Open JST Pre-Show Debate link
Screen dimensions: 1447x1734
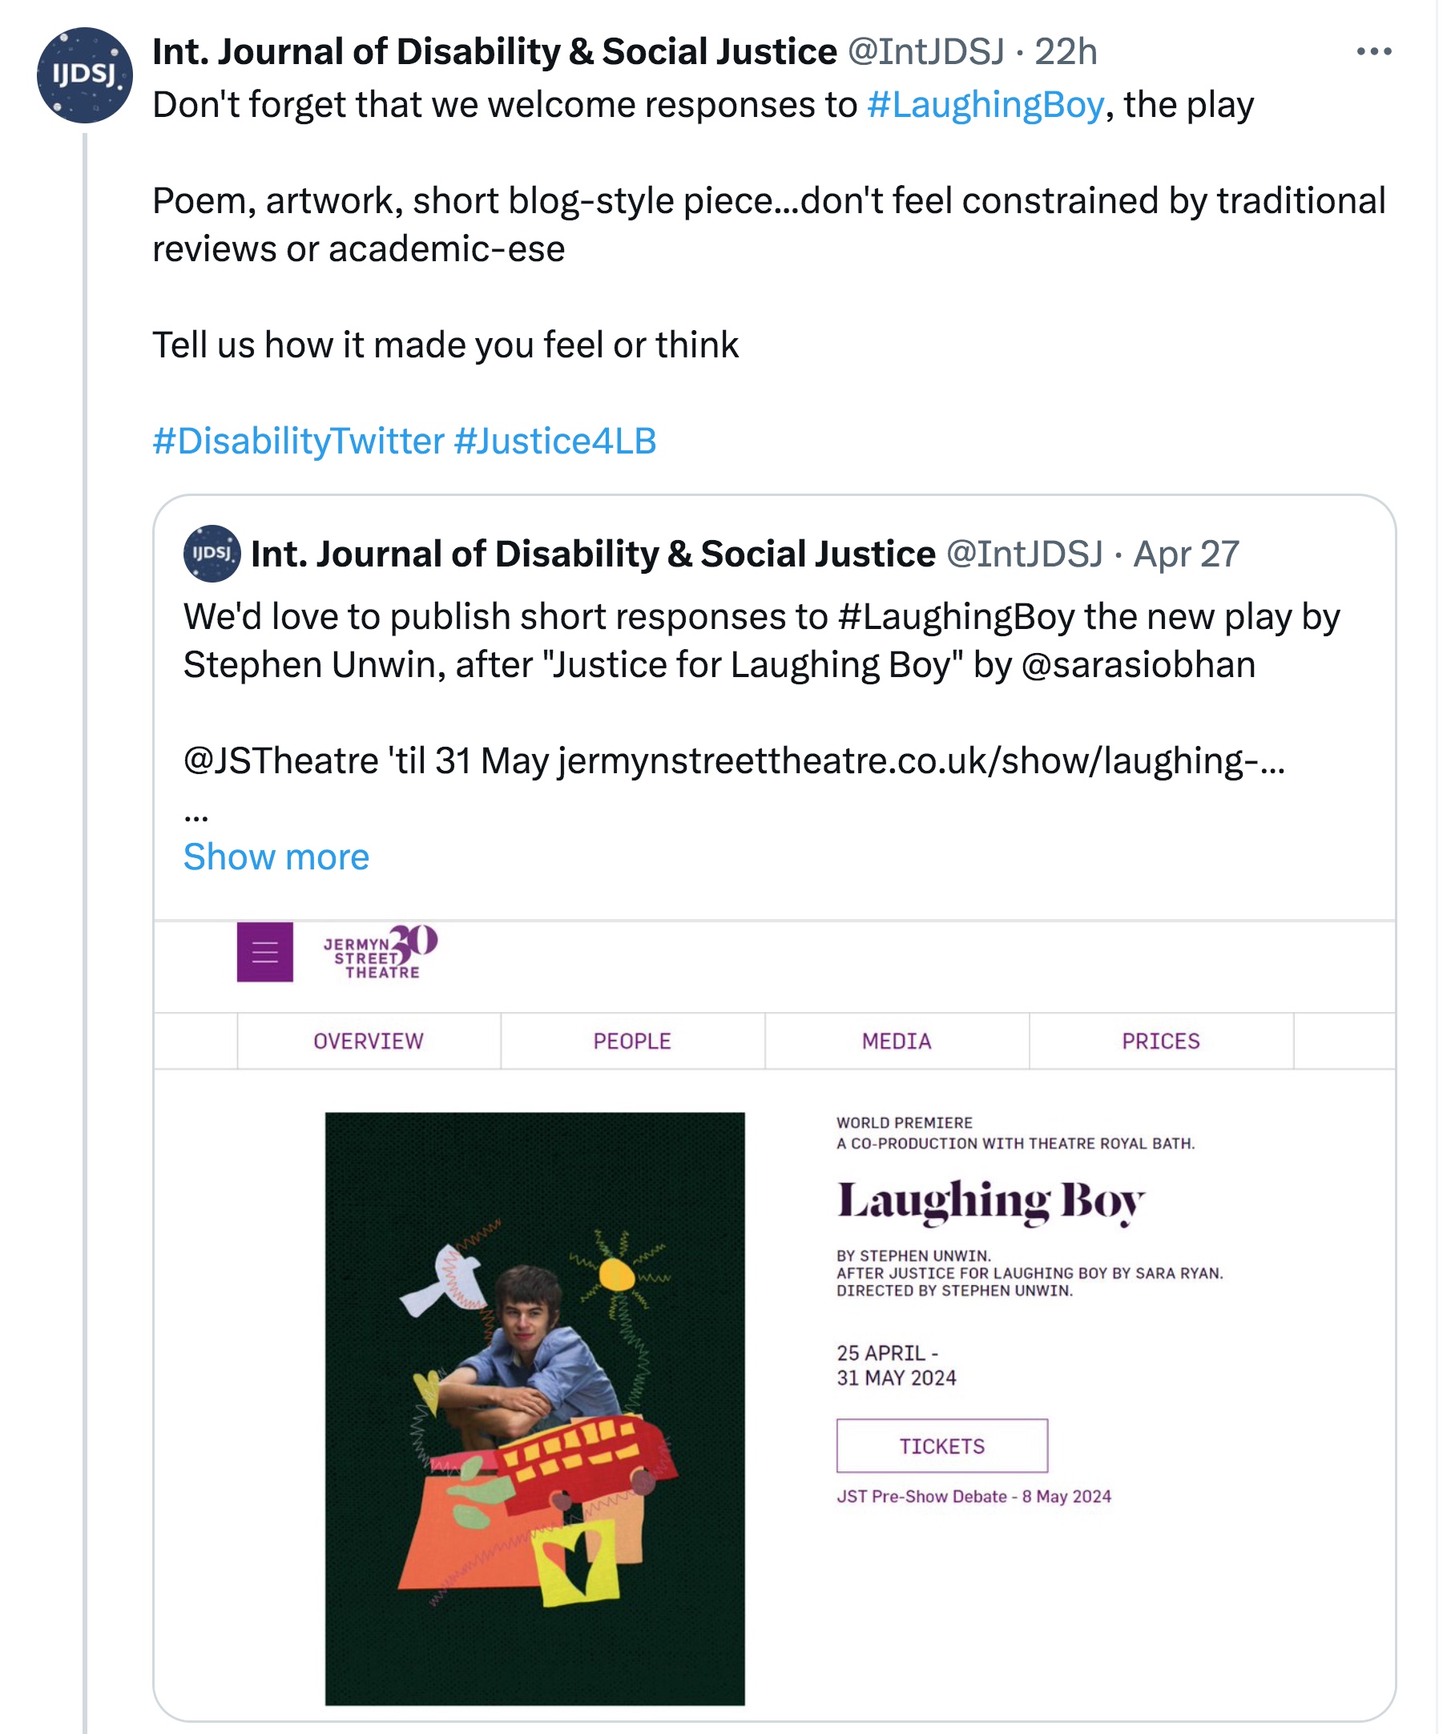(x=973, y=1496)
